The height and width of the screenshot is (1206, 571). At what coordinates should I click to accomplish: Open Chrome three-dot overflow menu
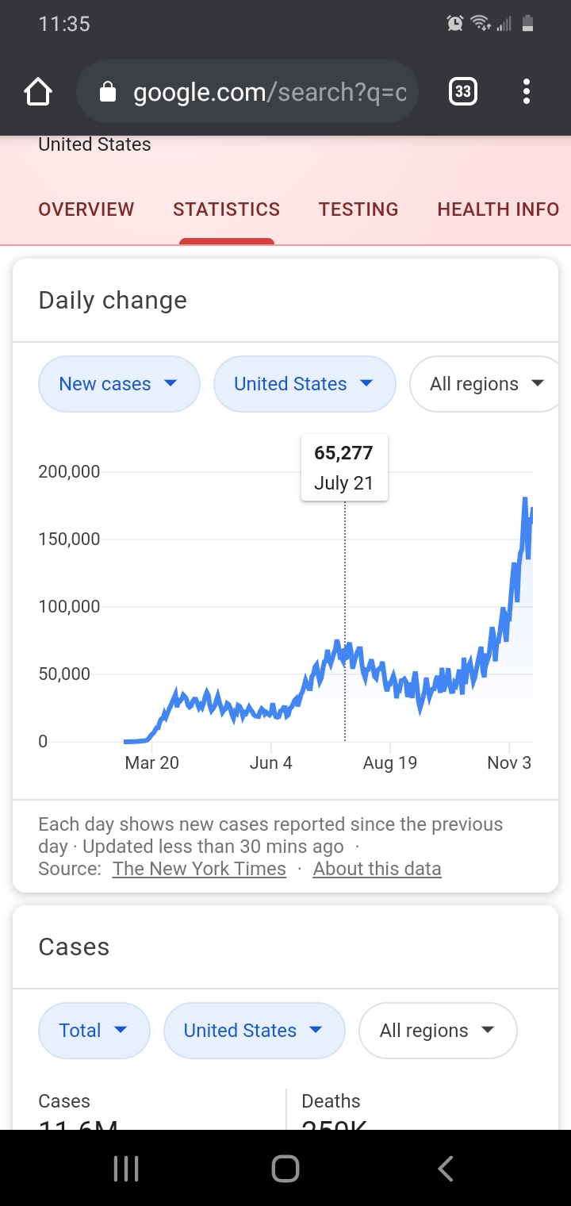(526, 92)
